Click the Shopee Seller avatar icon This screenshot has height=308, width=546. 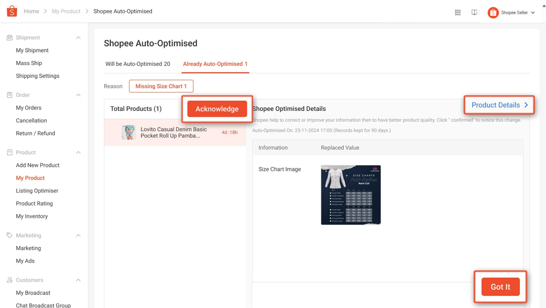coord(493,13)
